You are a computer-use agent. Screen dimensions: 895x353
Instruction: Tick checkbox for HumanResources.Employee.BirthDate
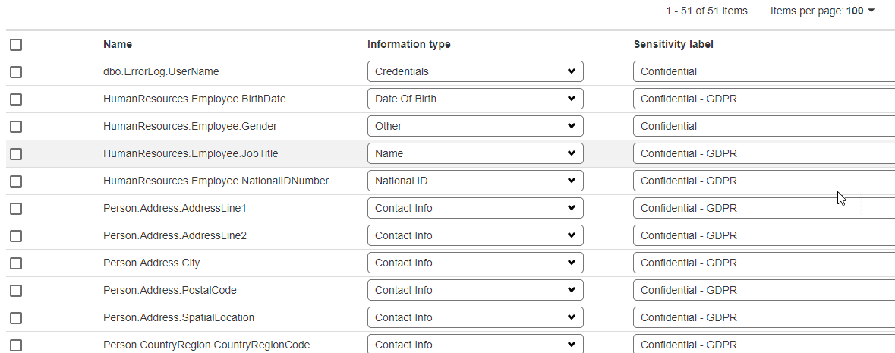coord(16,99)
